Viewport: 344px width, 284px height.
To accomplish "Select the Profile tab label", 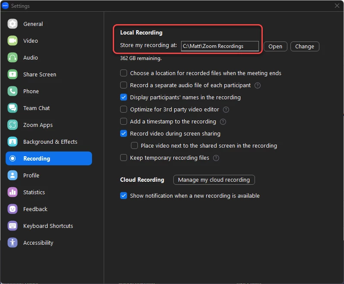I will [31, 176].
